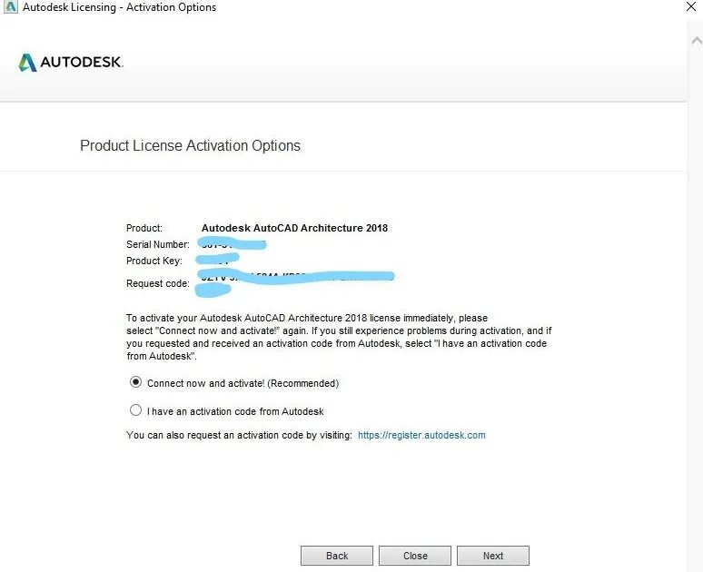Viewport: 703px width, 572px height.
Task: Click the redacted Serial Number value
Action: tap(232, 245)
